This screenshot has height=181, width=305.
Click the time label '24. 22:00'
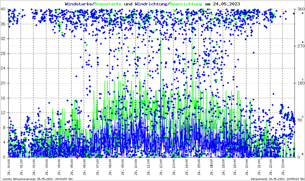271,167
